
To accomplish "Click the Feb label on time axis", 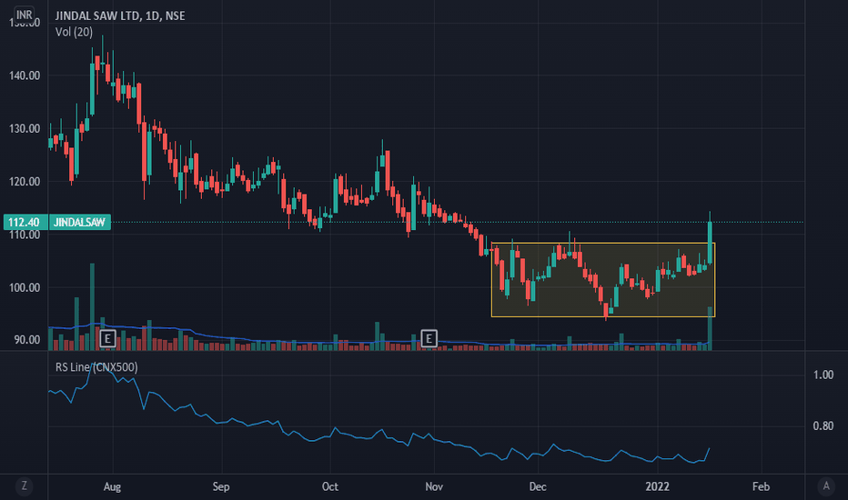I will (761, 486).
